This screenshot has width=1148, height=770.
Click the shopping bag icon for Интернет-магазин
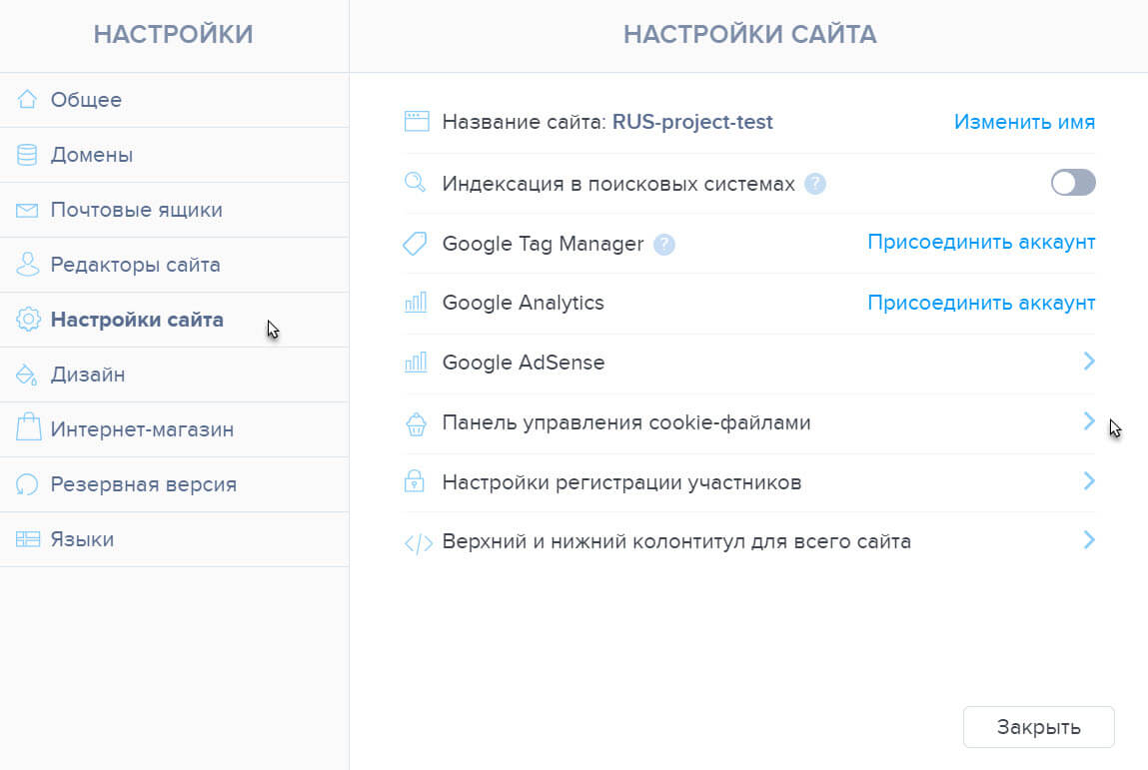coord(28,426)
